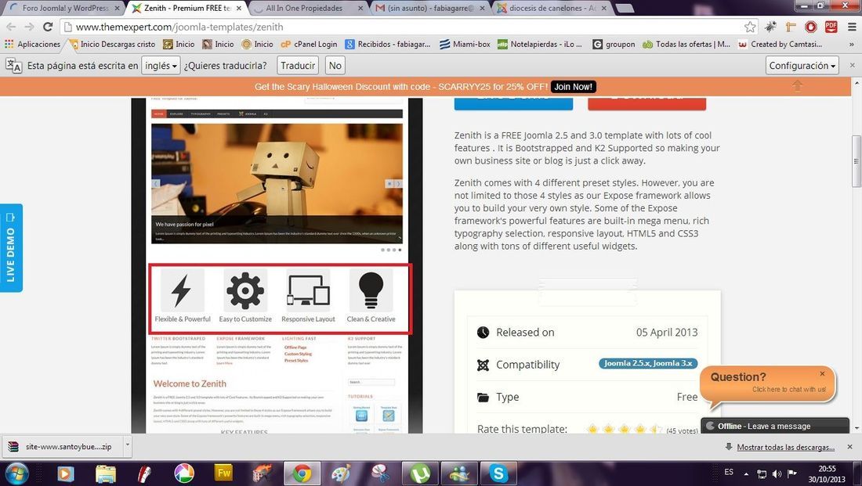Open the cPanel Login bookmark

click(309, 44)
